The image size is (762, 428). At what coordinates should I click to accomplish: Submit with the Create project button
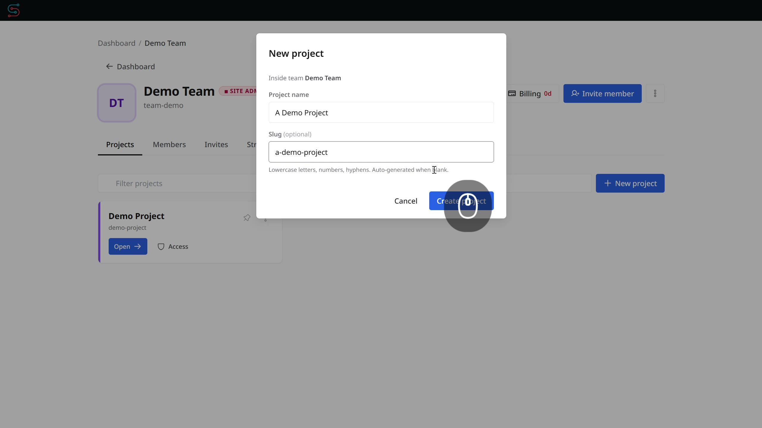(x=461, y=201)
